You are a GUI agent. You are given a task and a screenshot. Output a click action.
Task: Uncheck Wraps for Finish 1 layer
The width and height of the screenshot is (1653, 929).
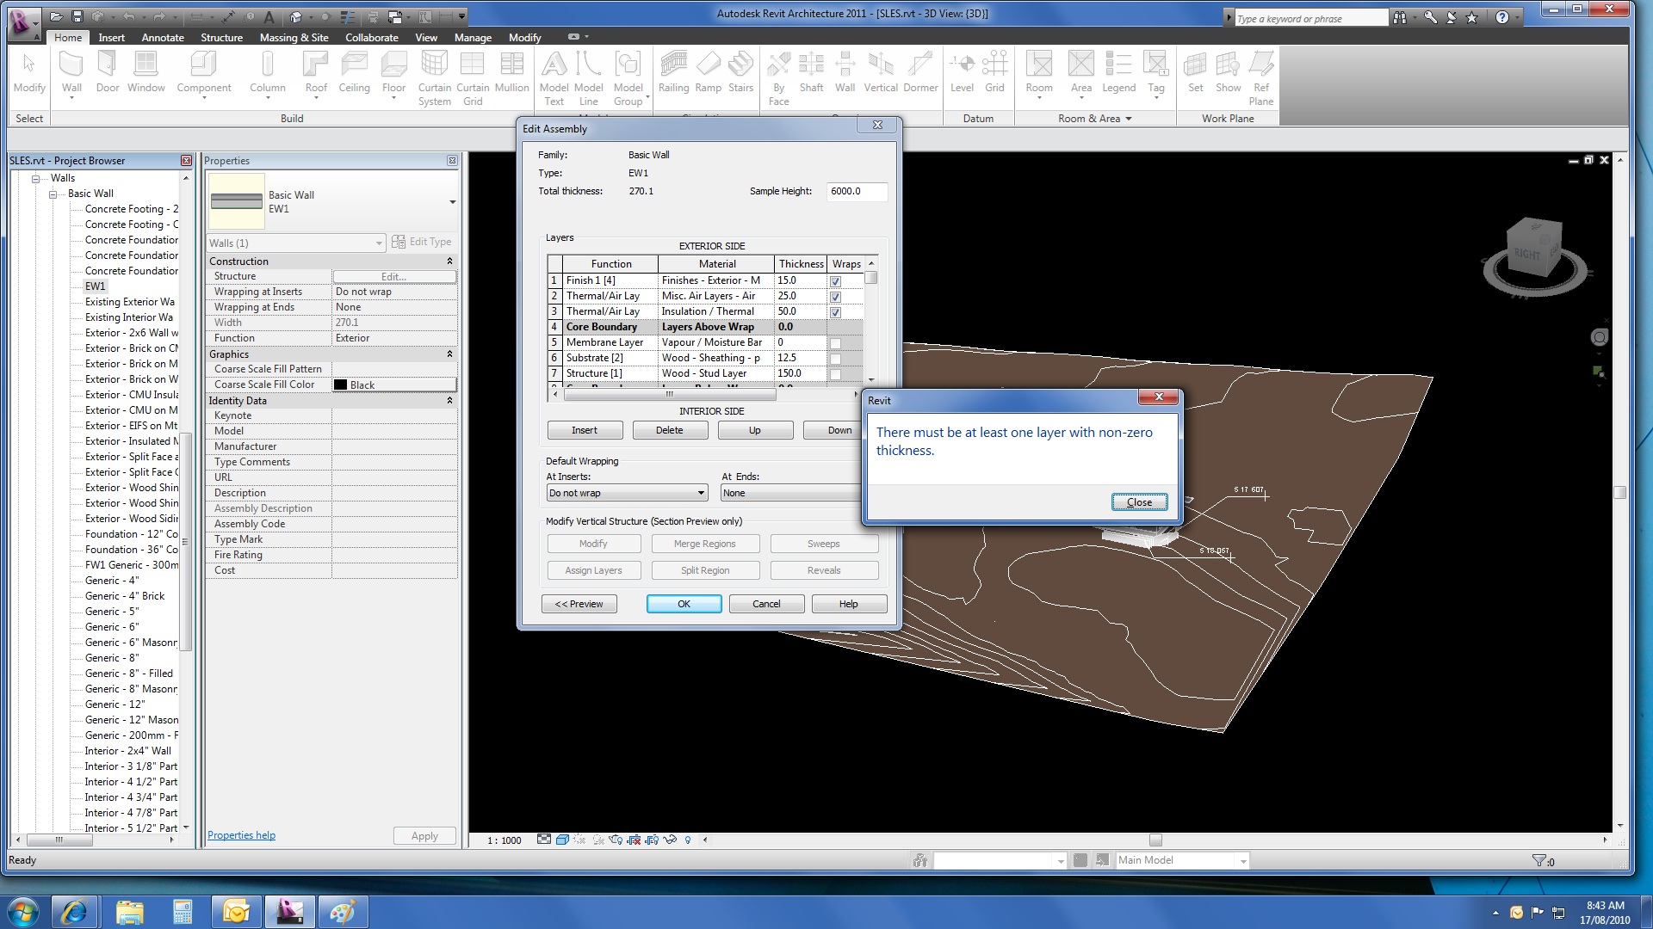(x=835, y=281)
